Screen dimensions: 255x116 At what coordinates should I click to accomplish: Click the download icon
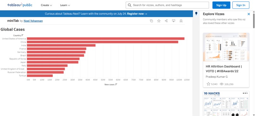point(173,21)
